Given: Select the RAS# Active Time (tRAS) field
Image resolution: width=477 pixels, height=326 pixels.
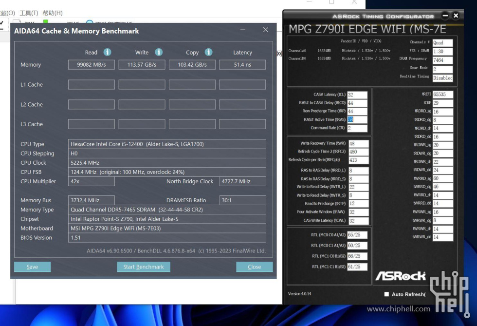Looking at the screenshot, I should (x=357, y=119).
